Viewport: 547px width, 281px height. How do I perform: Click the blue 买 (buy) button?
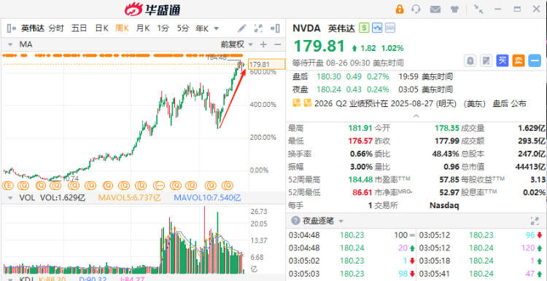(502, 61)
